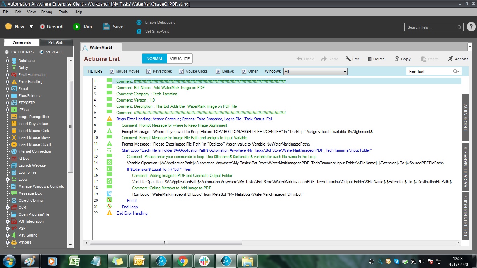Image resolution: width=477 pixels, height=268 pixels.
Task: Click the Copy action icon
Action: click(x=397, y=59)
